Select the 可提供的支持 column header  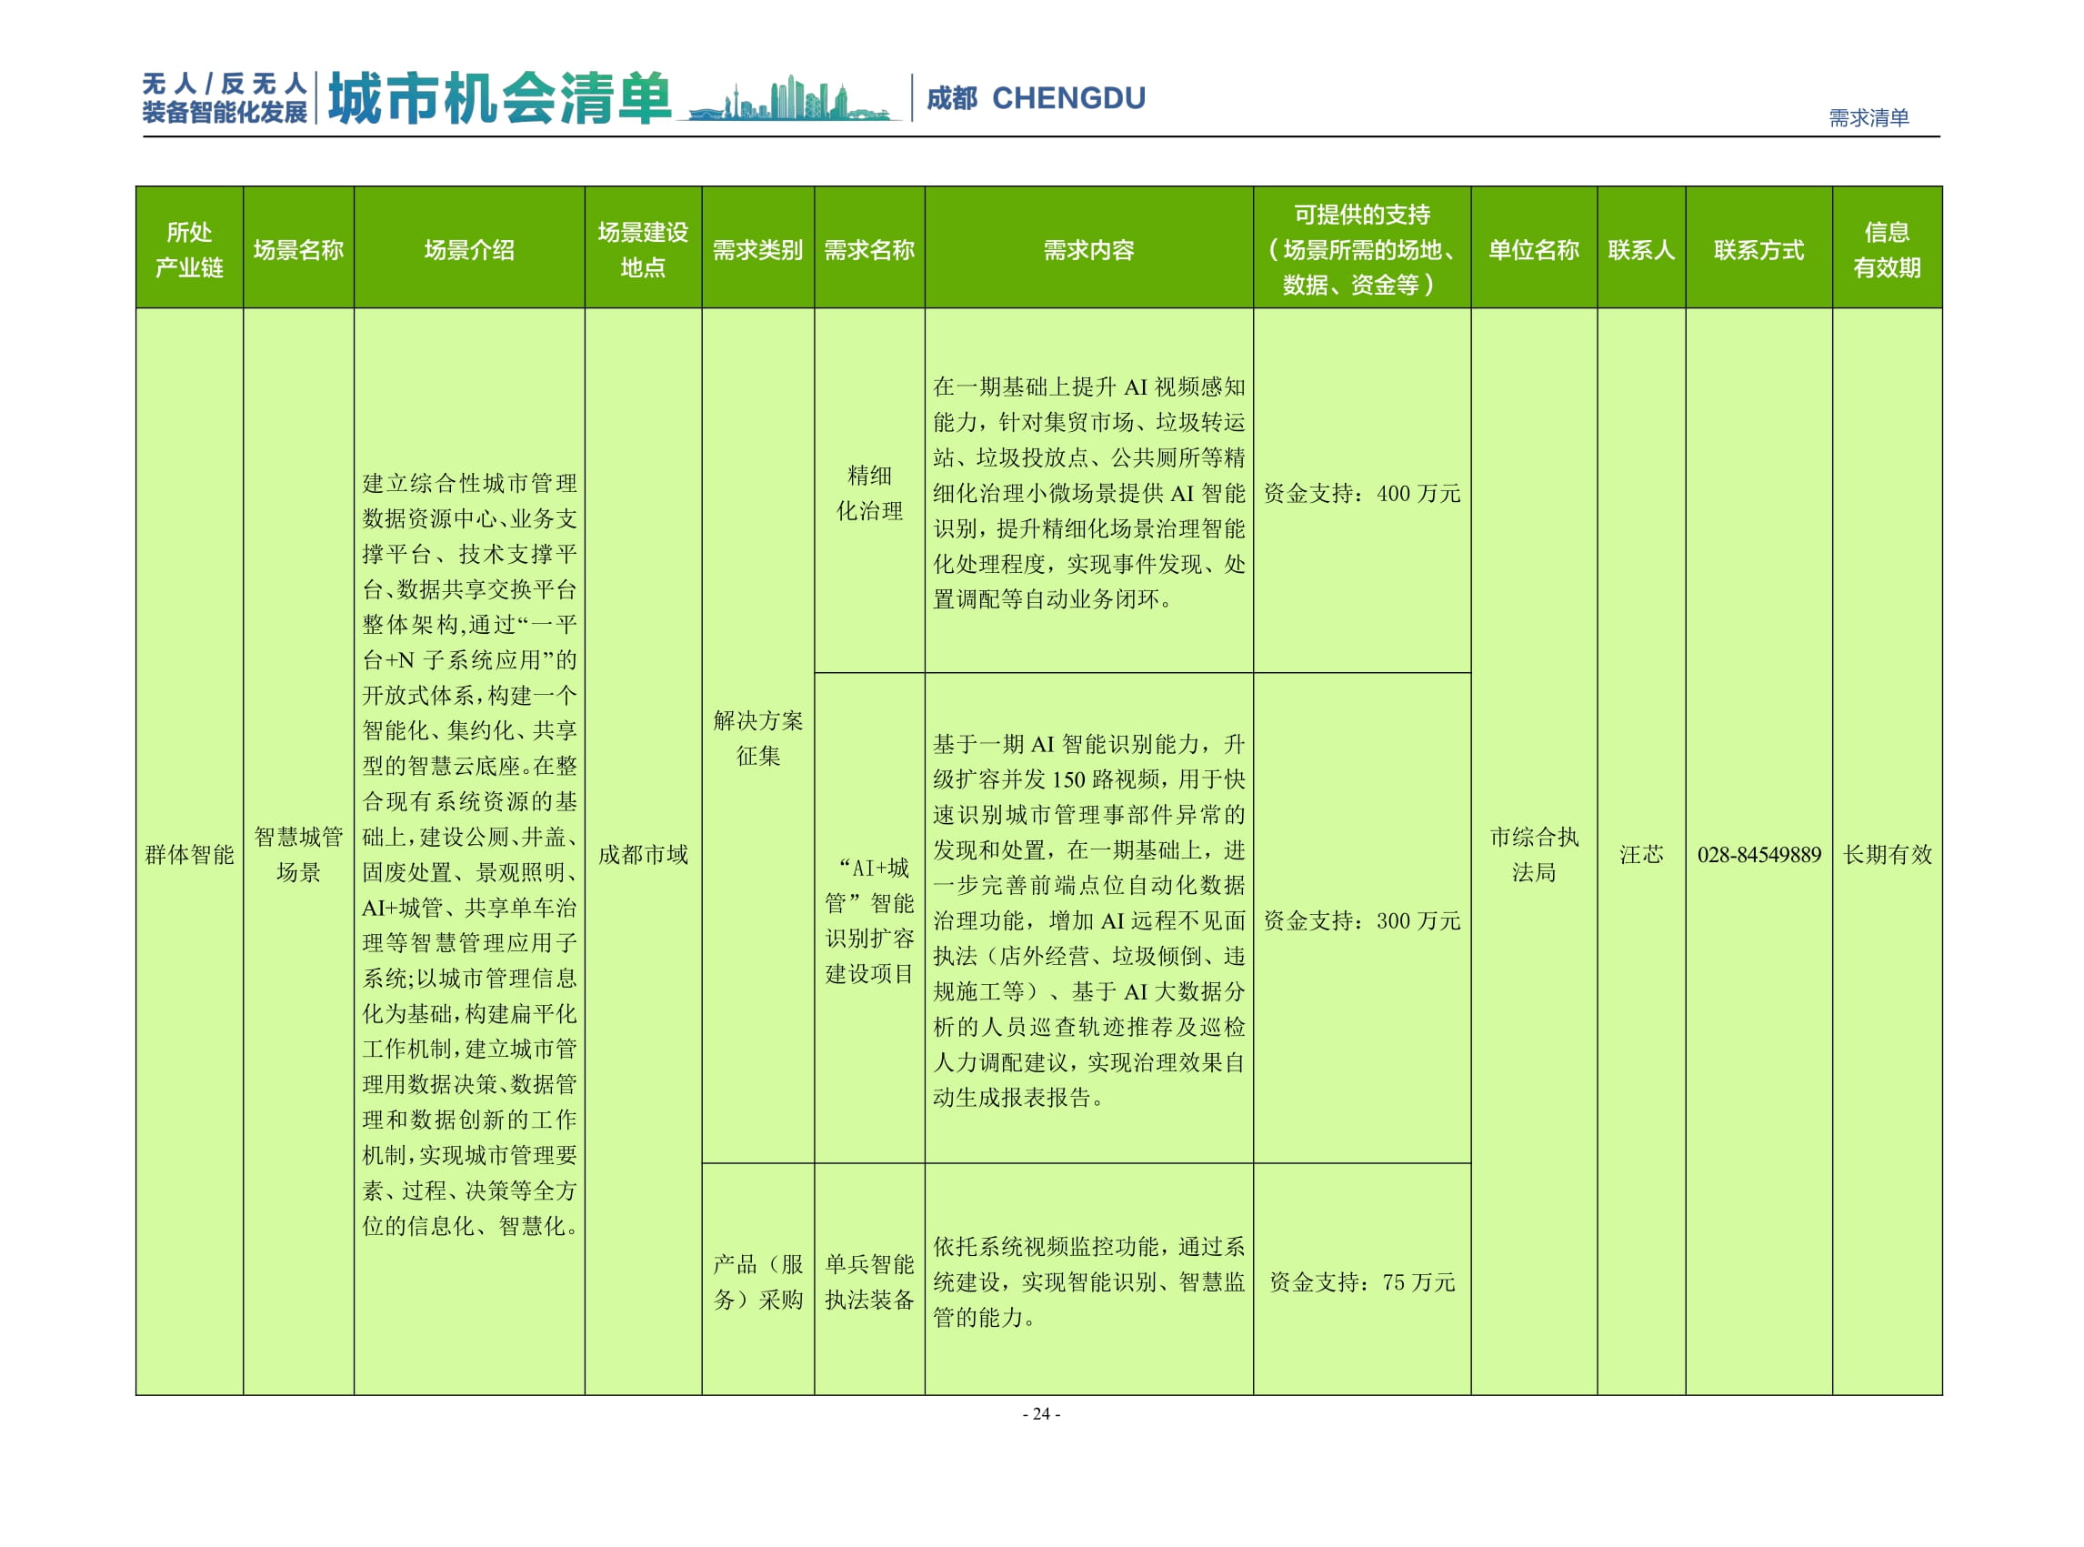(1360, 250)
